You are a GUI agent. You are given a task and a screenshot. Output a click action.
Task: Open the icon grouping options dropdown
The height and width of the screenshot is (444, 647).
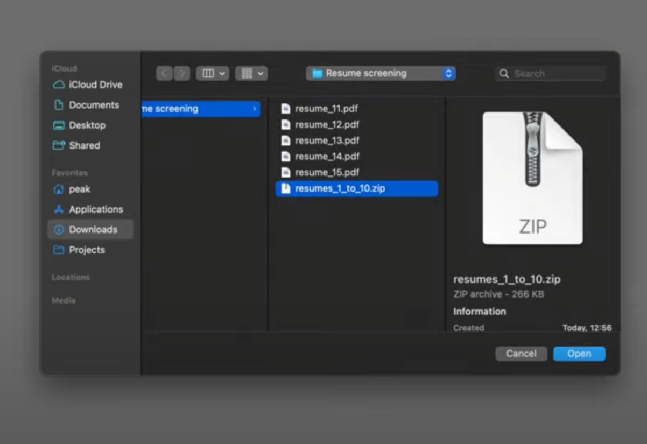pyautogui.click(x=251, y=74)
